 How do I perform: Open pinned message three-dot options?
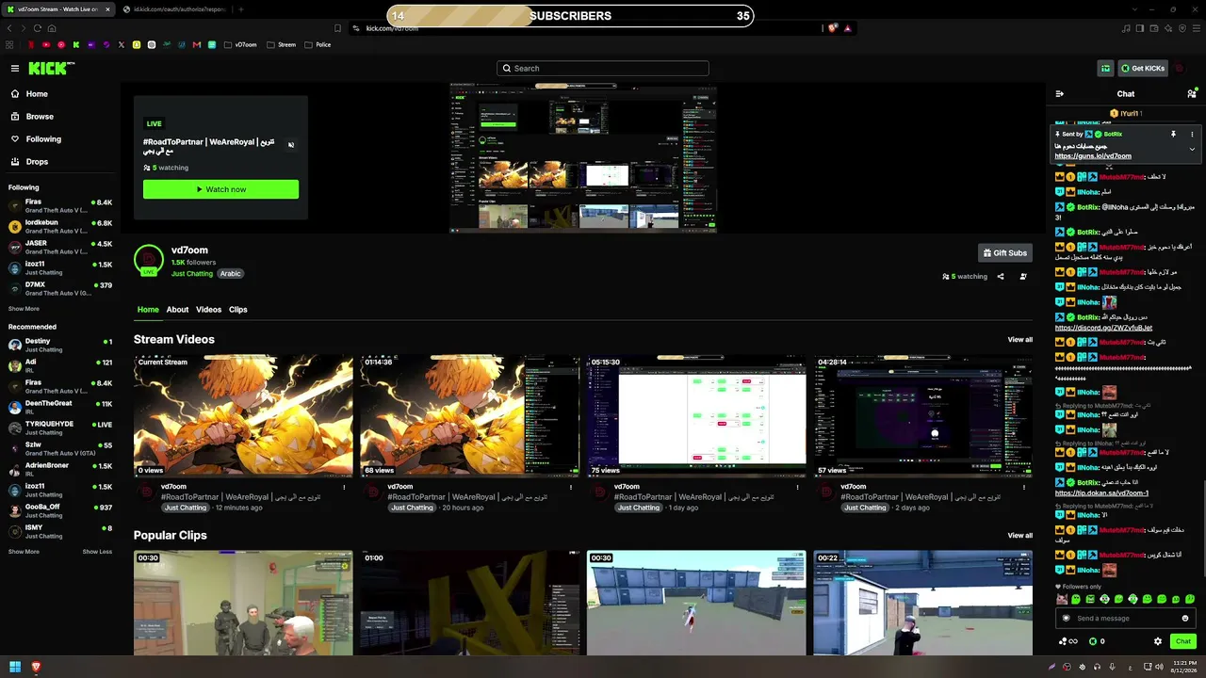[x=1192, y=135]
